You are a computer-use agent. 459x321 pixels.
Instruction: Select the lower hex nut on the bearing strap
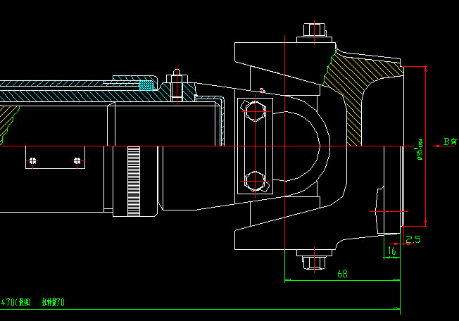point(255,180)
